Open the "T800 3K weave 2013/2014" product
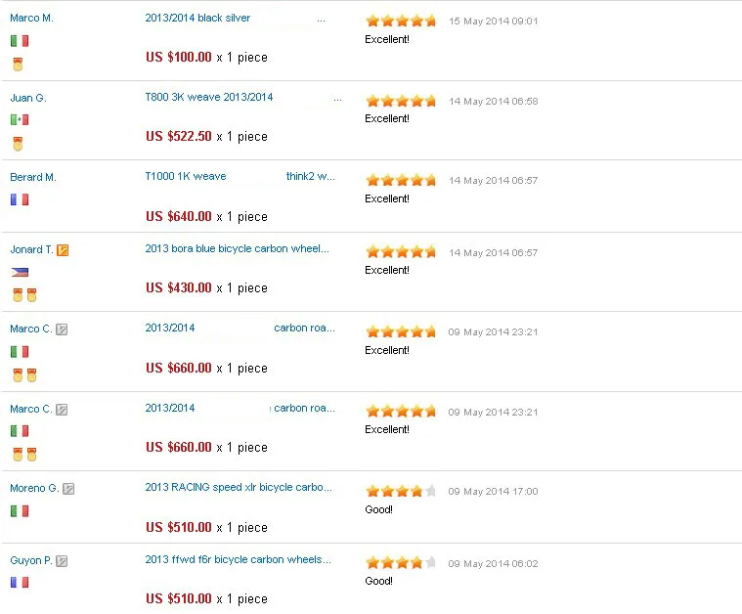The height and width of the screenshot is (614, 742). (209, 98)
